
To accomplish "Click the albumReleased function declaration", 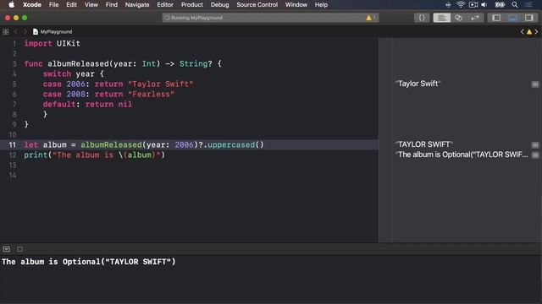I will (x=123, y=64).
